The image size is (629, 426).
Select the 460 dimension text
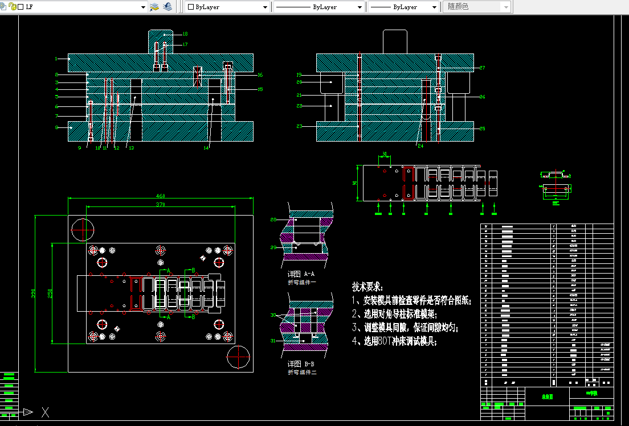pos(161,196)
